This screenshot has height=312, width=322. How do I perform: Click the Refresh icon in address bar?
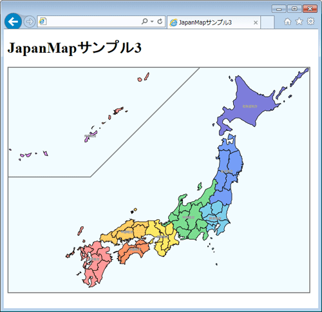pos(160,21)
